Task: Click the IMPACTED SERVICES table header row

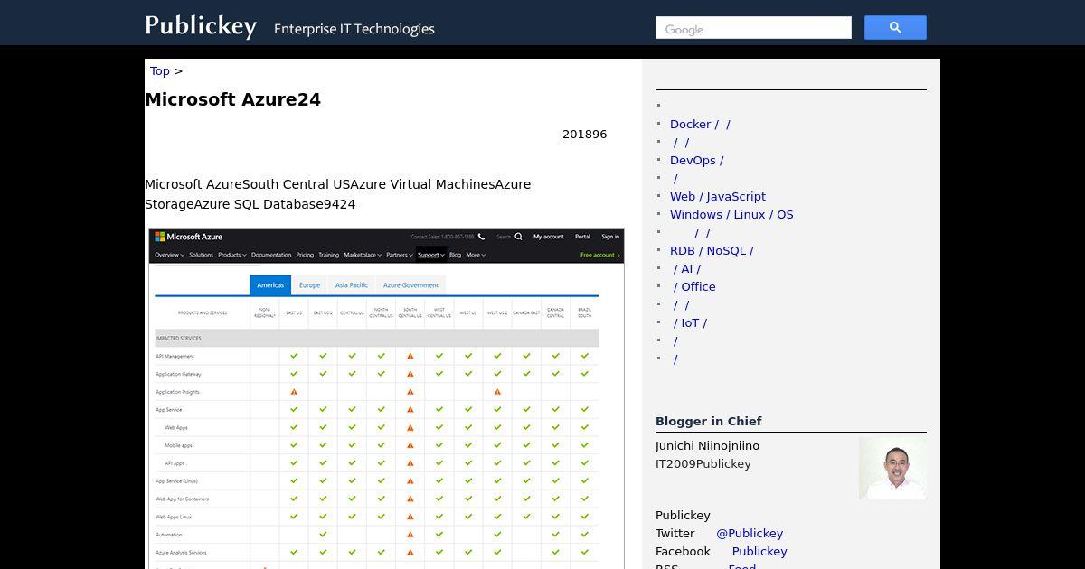Action: click(x=376, y=338)
